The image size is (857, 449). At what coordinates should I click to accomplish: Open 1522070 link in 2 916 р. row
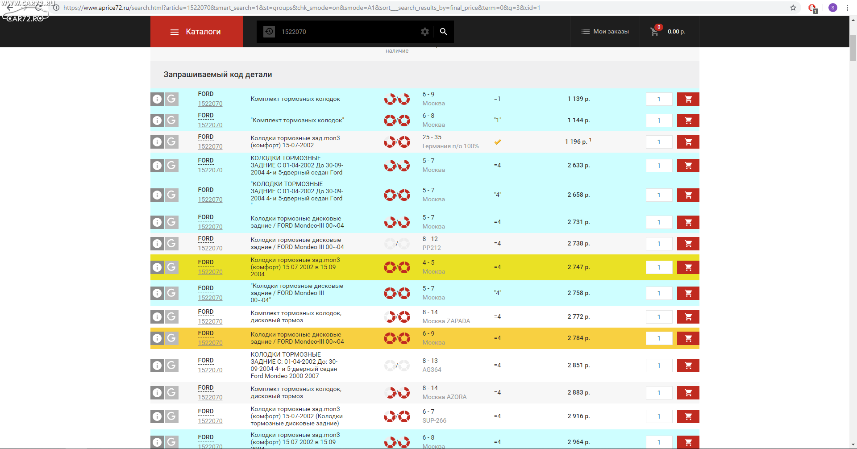210,421
